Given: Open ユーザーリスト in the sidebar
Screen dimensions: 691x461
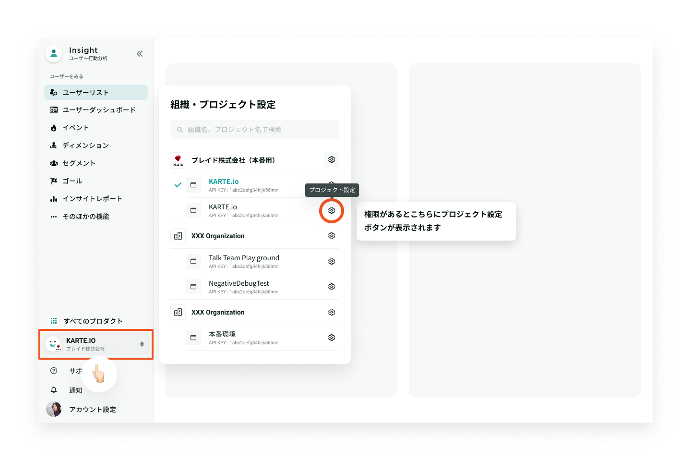Looking at the screenshot, I should pos(96,92).
